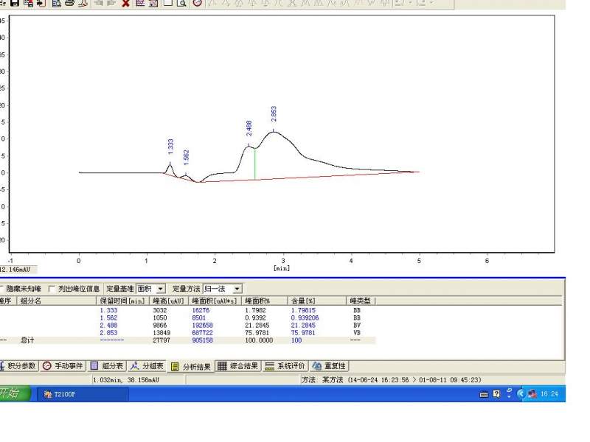Click the 峰面积% column header

click(265, 301)
